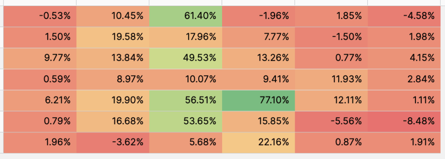Select the 9.77% cell
Image resolution: width=445 pixels, height=159 pixels.
click(40, 58)
